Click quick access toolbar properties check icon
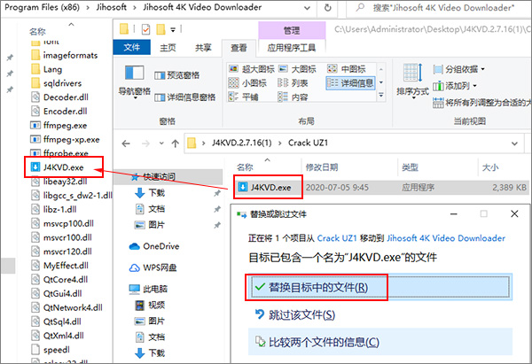 click(x=145, y=30)
